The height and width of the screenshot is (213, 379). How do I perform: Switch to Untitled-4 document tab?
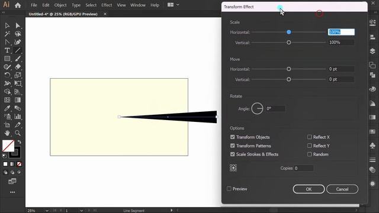coord(63,14)
